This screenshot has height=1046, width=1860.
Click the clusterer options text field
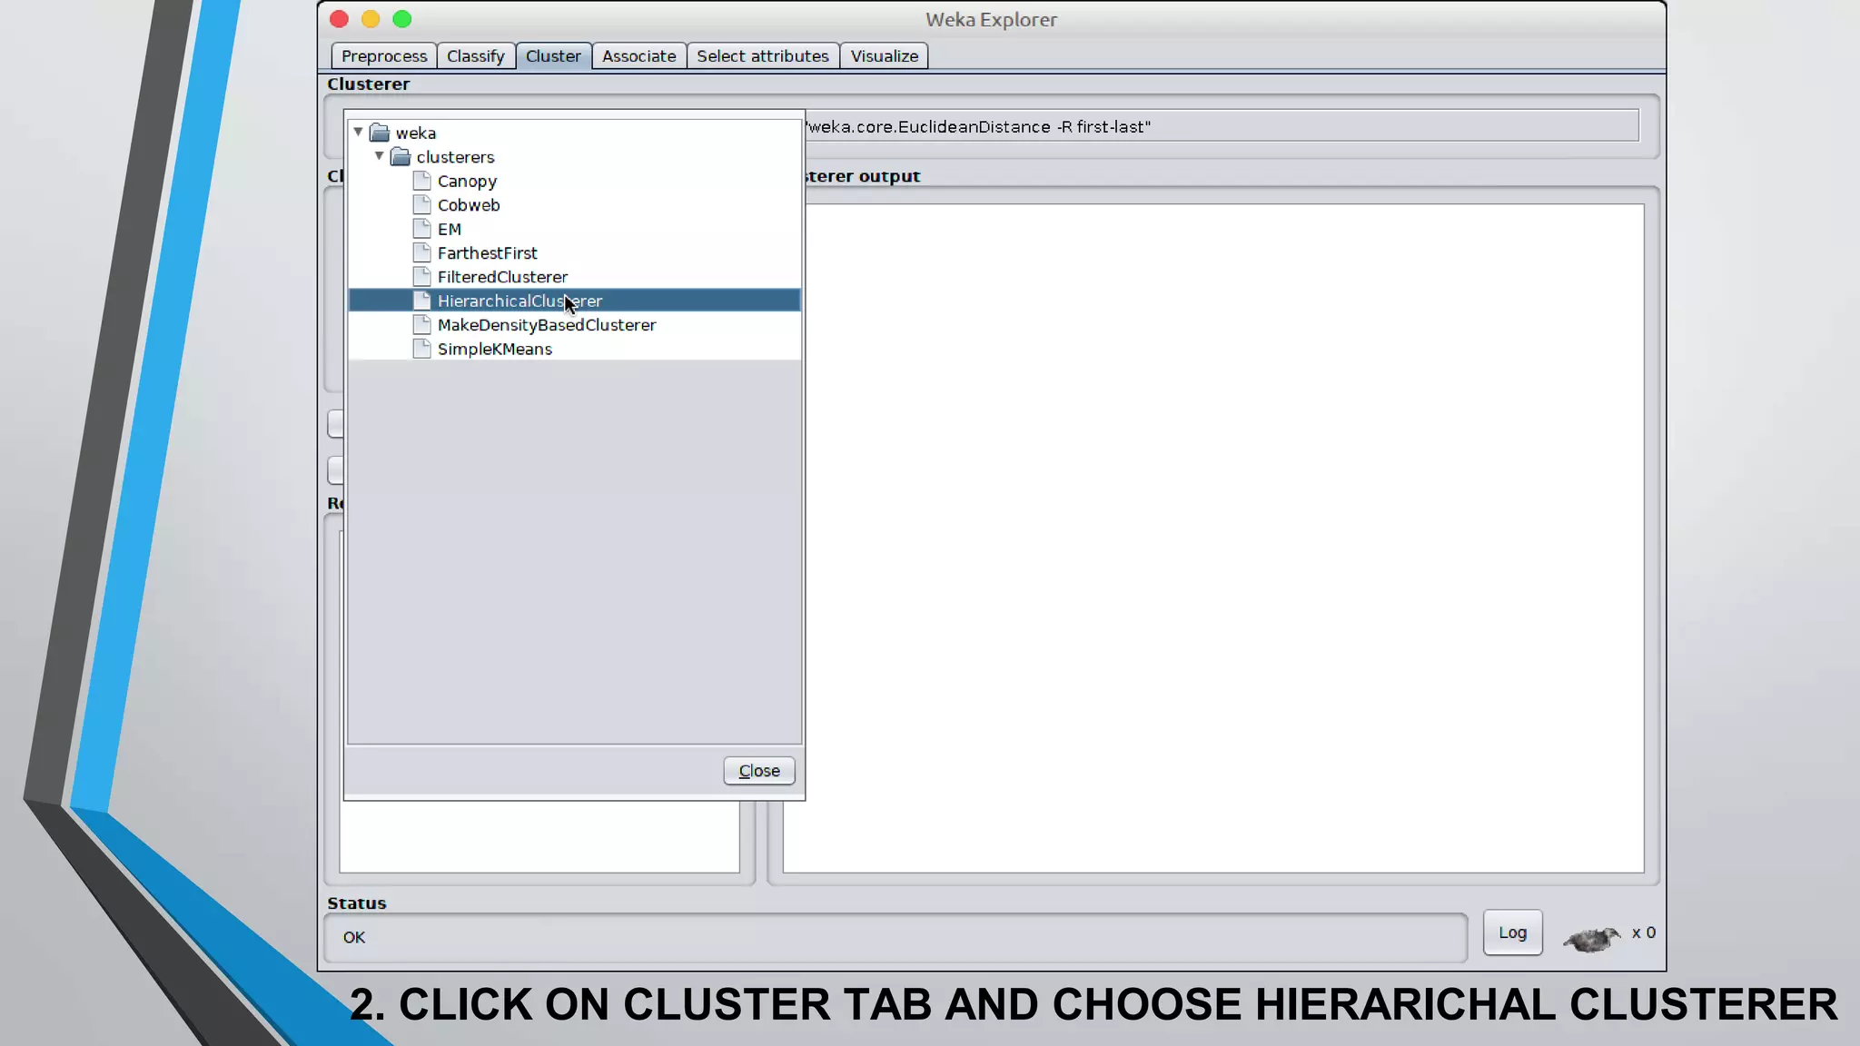(1222, 126)
